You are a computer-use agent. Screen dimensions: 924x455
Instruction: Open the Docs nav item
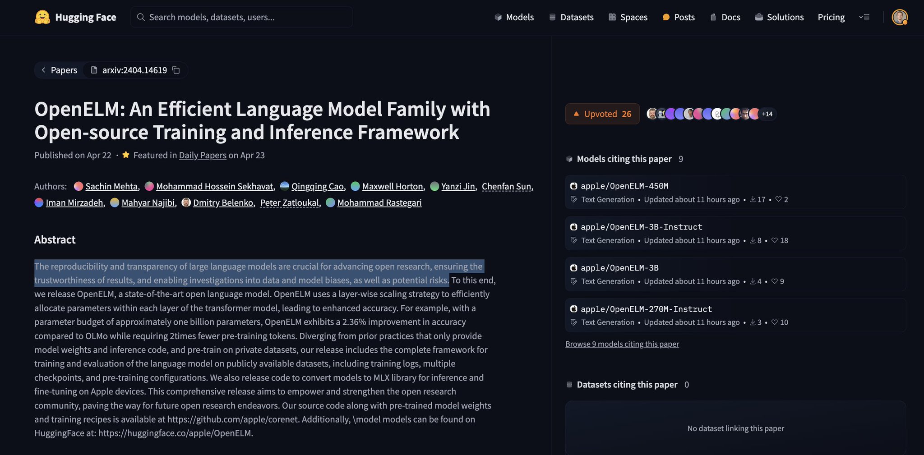coord(725,17)
